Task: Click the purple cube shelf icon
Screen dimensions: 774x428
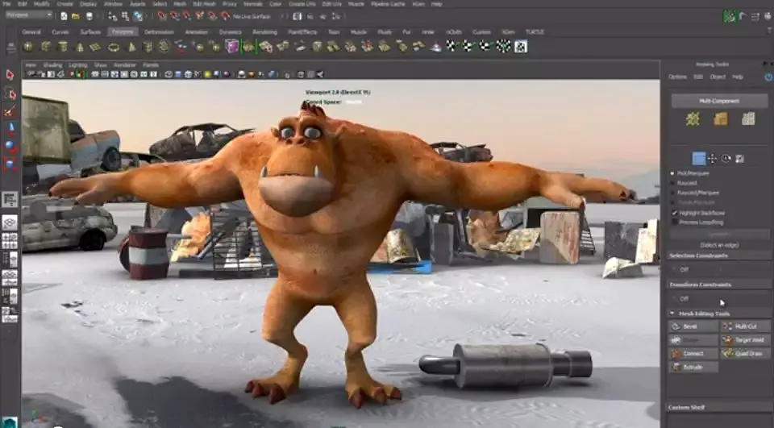Action: 231,47
